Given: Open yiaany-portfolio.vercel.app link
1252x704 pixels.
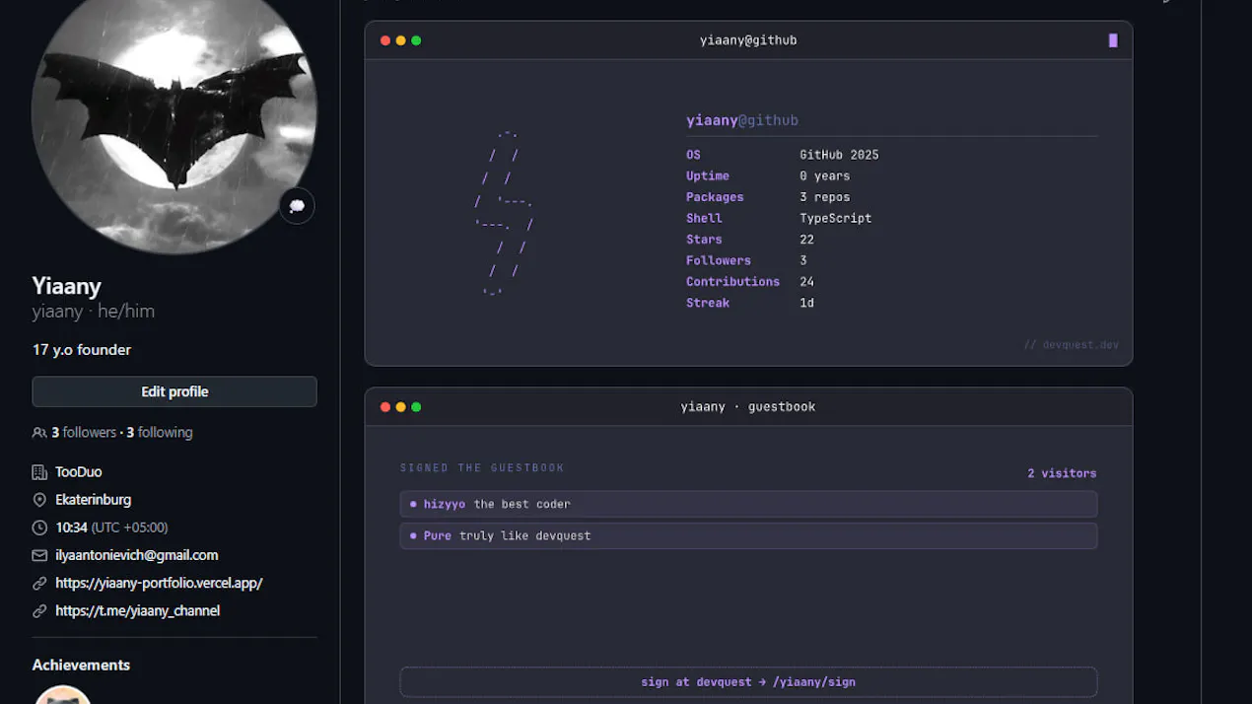Looking at the screenshot, I should pyautogui.click(x=159, y=583).
